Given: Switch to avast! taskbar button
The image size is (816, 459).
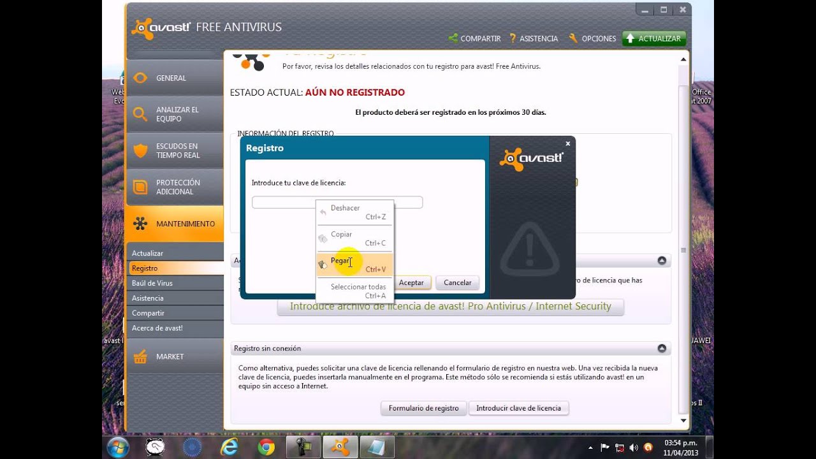Looking at the screenshot, I should click(x=340, y=447).
